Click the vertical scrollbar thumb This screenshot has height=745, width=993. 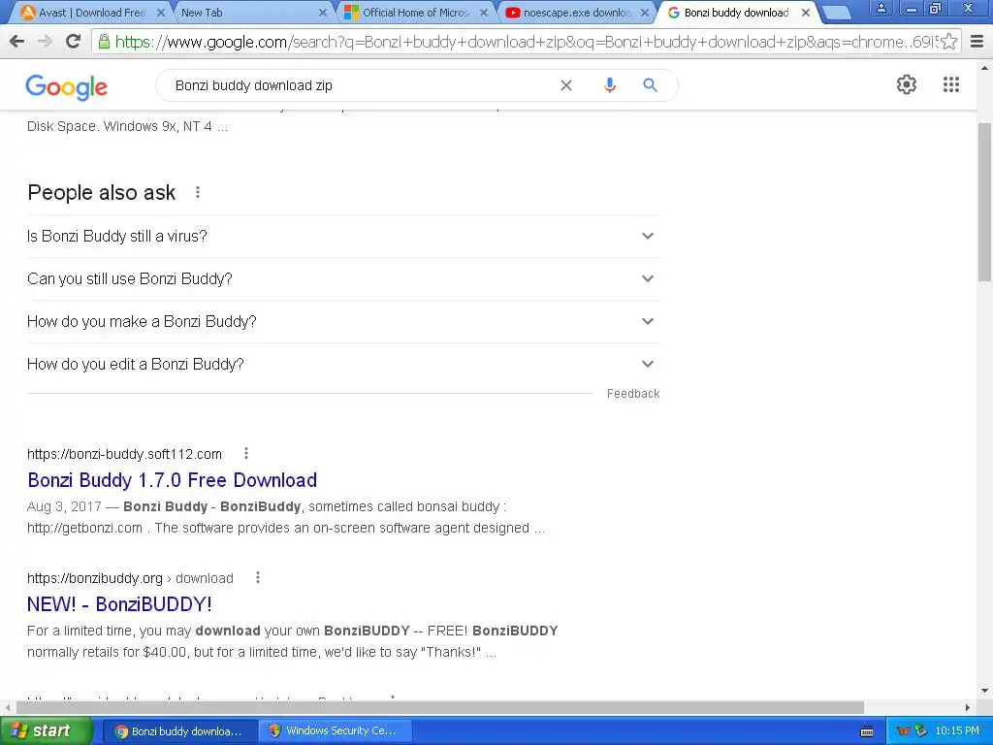(985, 203)
